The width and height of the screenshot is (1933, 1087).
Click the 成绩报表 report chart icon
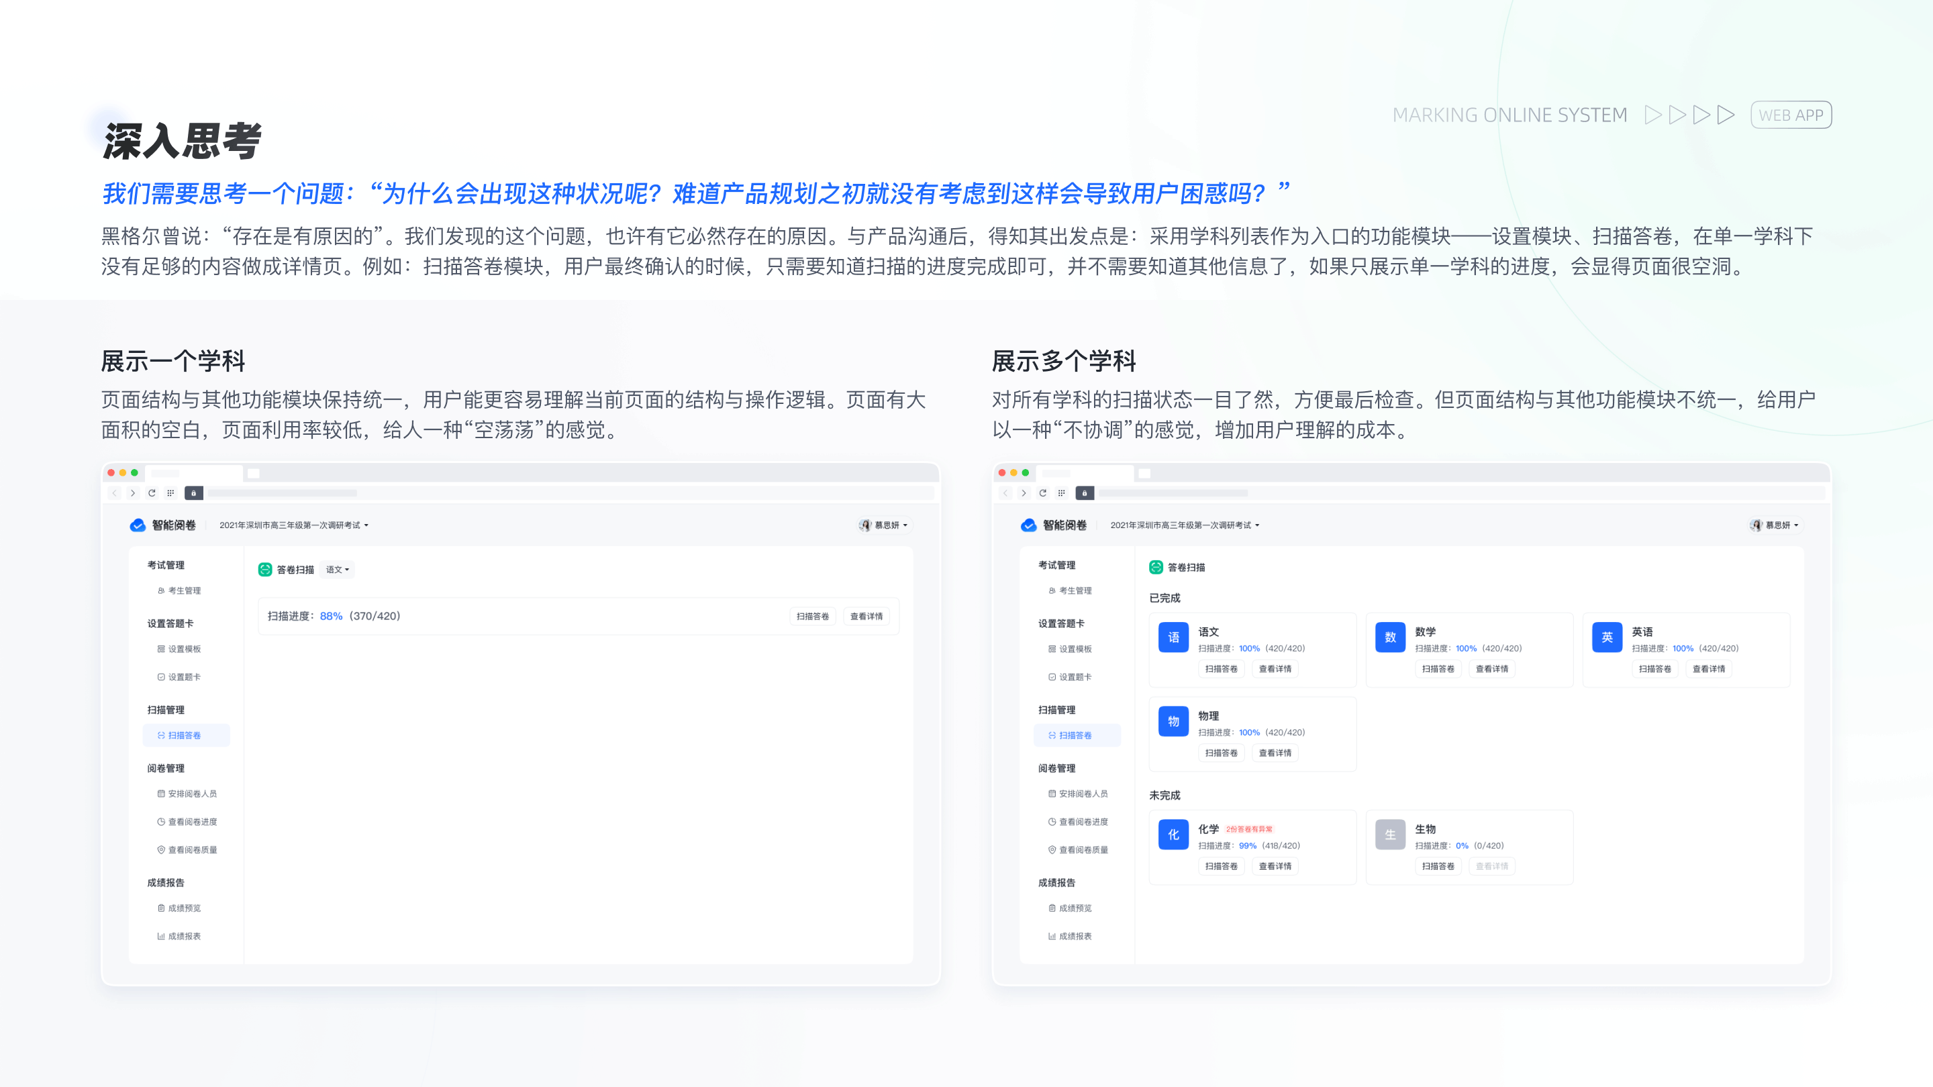click(160, 935)
